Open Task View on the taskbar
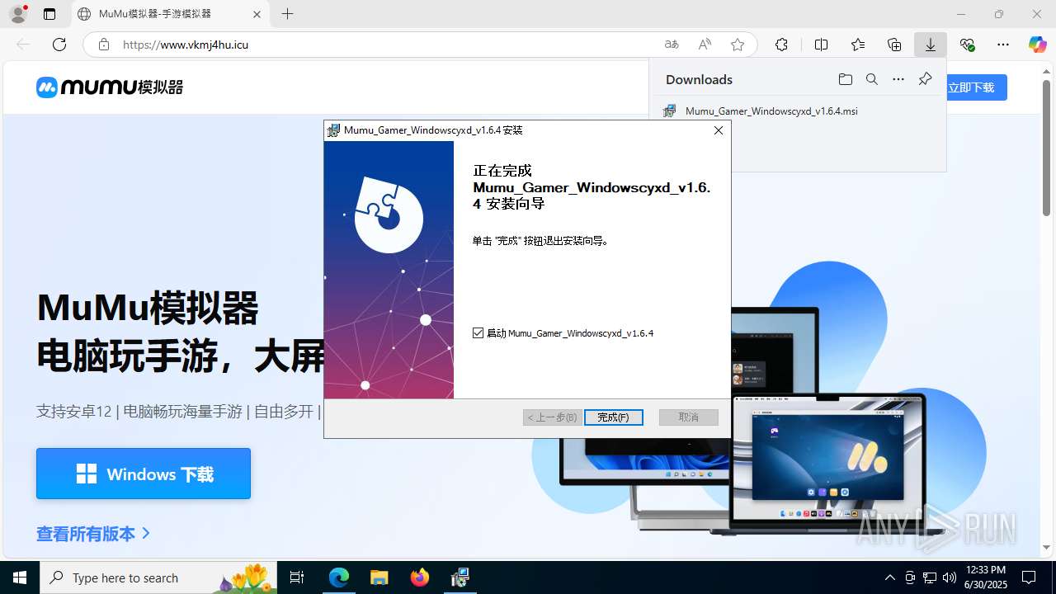Screen dimensions: 1056x594 298,577
